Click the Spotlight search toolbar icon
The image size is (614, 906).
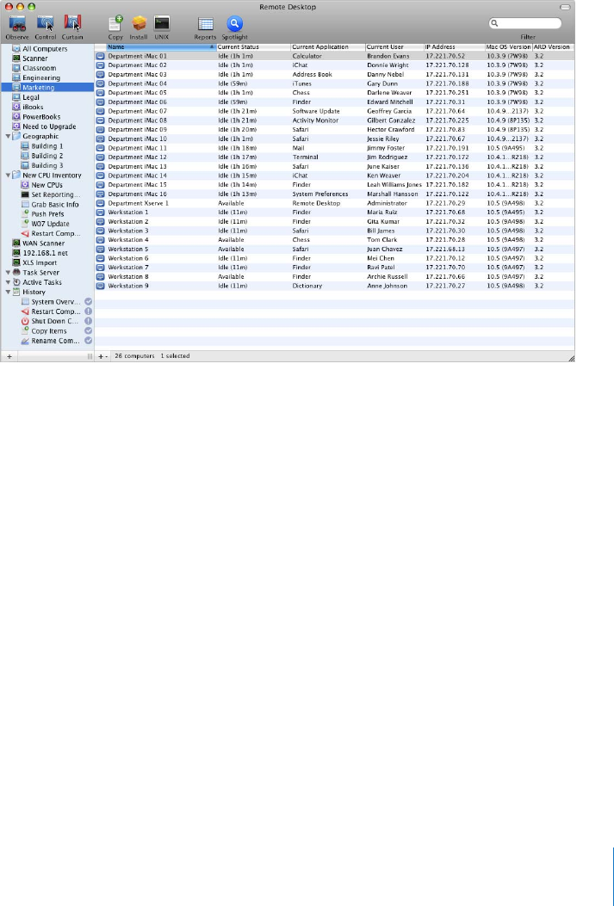[x=234, y=24]
